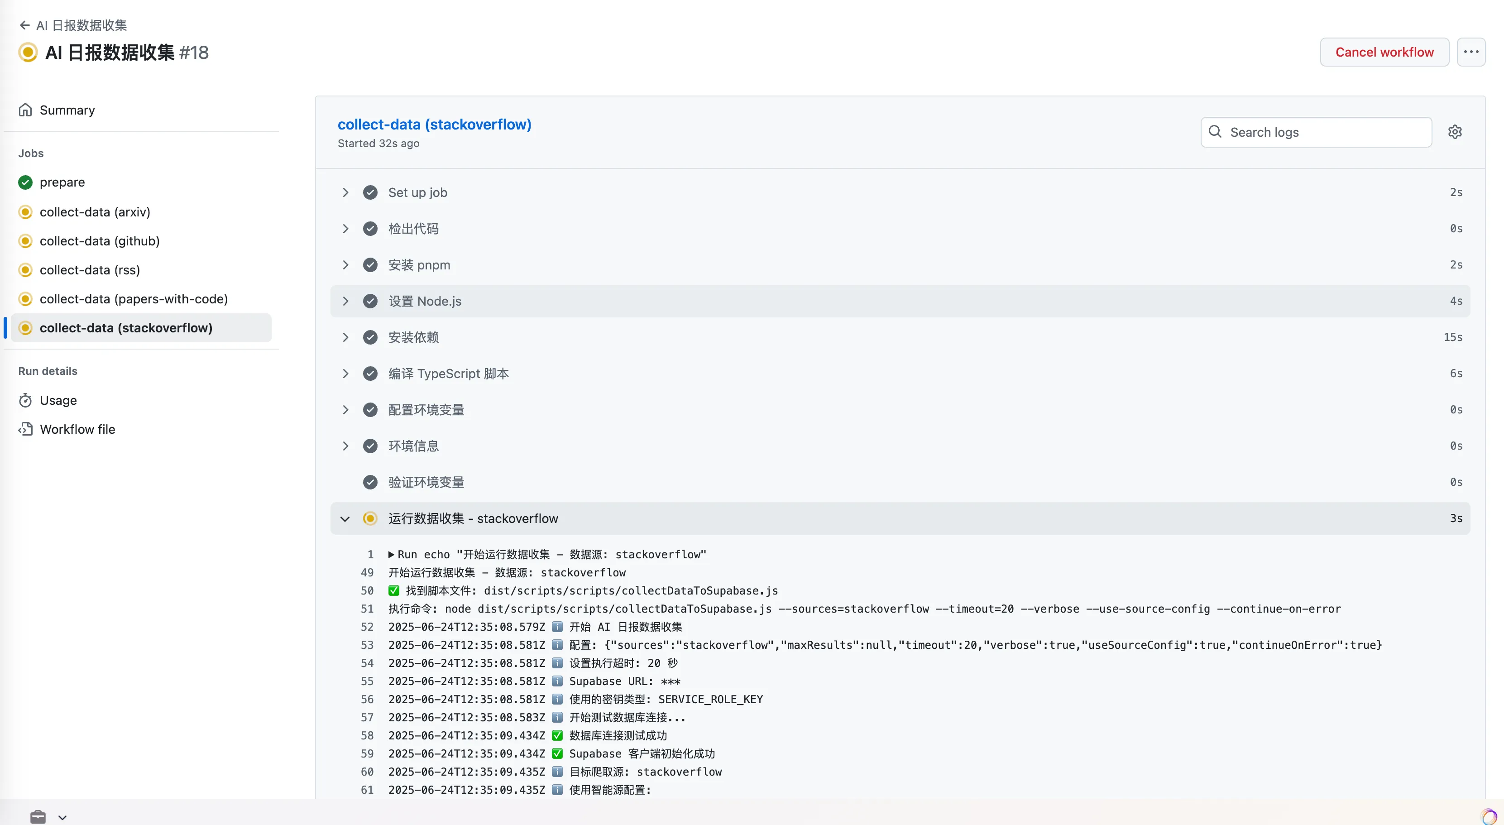Click the workflow running status icon beside the title
The image size is (1504, 825).
[28, 52]
